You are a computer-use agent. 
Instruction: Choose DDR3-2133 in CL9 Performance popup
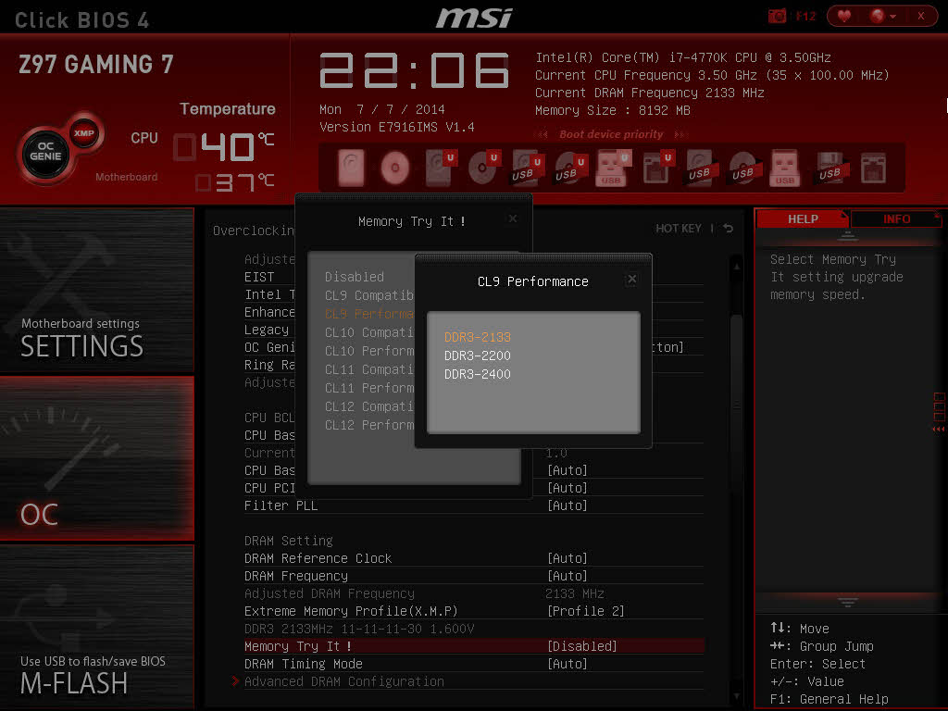click(477, 337)
